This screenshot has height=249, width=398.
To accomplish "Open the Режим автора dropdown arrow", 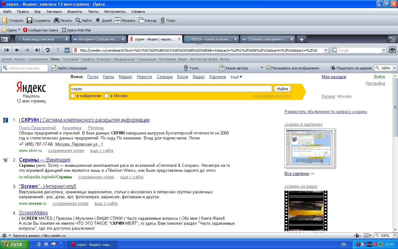I will click(x=261, y=68).
